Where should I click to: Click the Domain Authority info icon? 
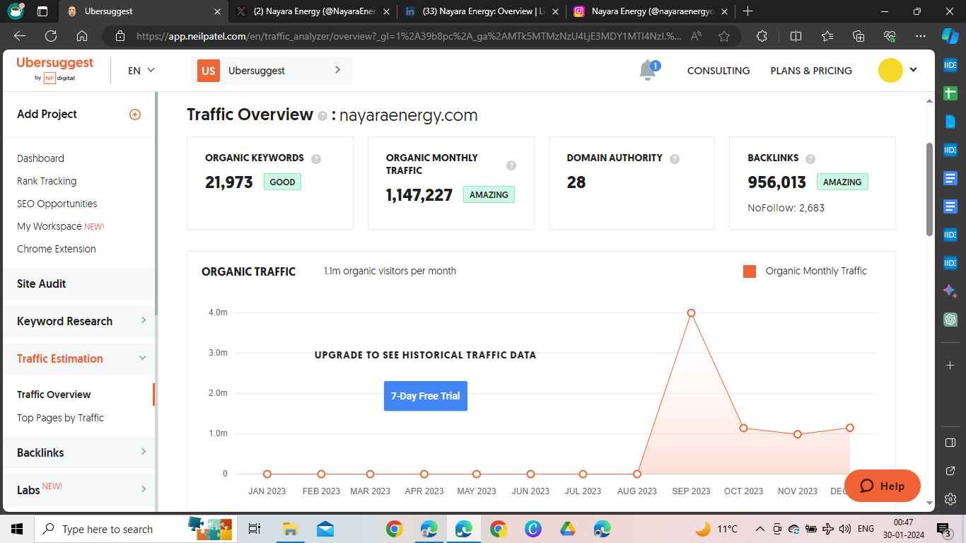(x=675, y=159)
